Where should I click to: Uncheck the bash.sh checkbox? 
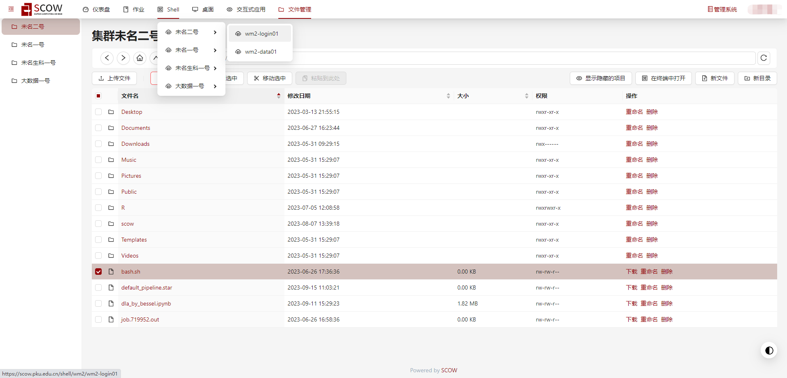(98, 272)
